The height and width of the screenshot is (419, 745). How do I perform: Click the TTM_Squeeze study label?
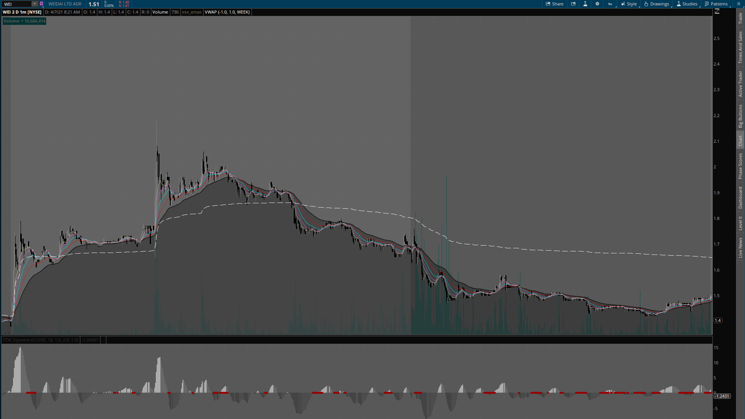pyautogui.click(x=40, y=340)
